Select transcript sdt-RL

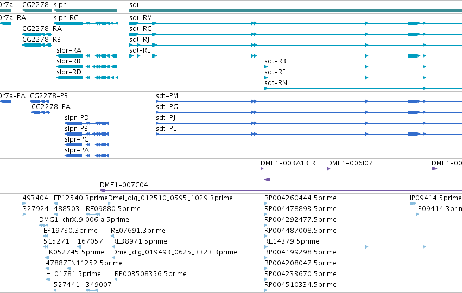click(140, 50)
